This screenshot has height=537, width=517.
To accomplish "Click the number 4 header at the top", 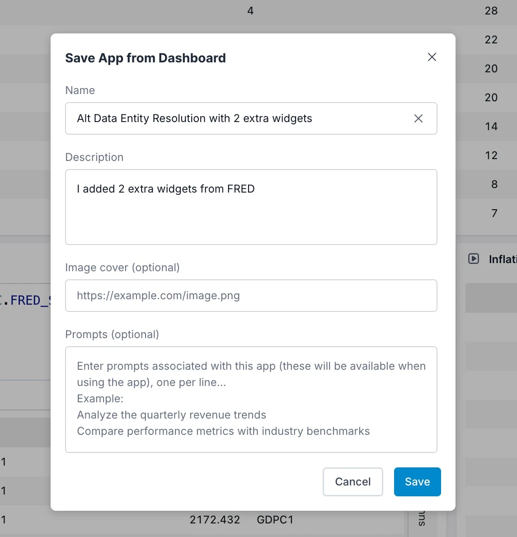I will [250, 11].
